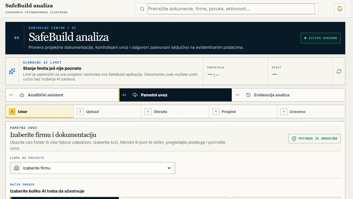
Task: Focus the document search input field
Action: [231, 9]
